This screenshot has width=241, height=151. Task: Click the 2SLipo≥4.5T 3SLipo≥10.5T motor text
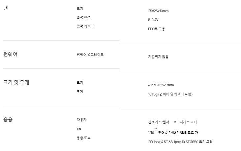click(x=180, y=142)
